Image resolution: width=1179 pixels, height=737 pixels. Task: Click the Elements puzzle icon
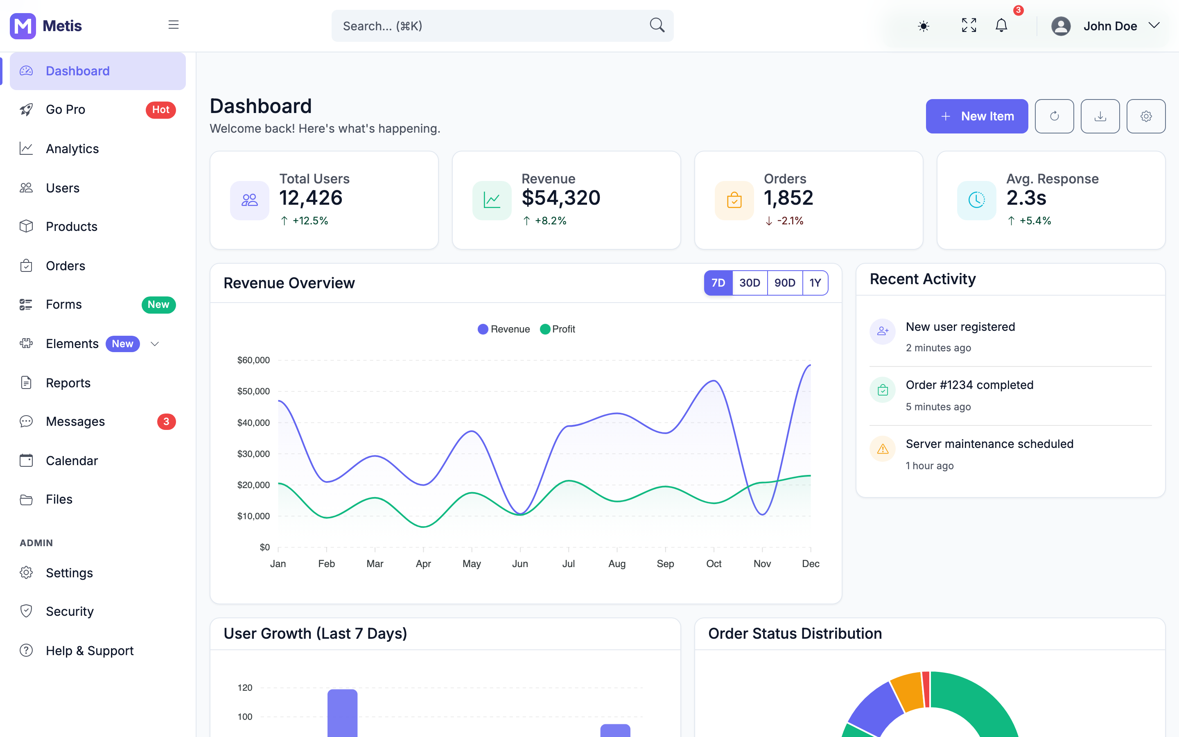click(x=26, y=344)
